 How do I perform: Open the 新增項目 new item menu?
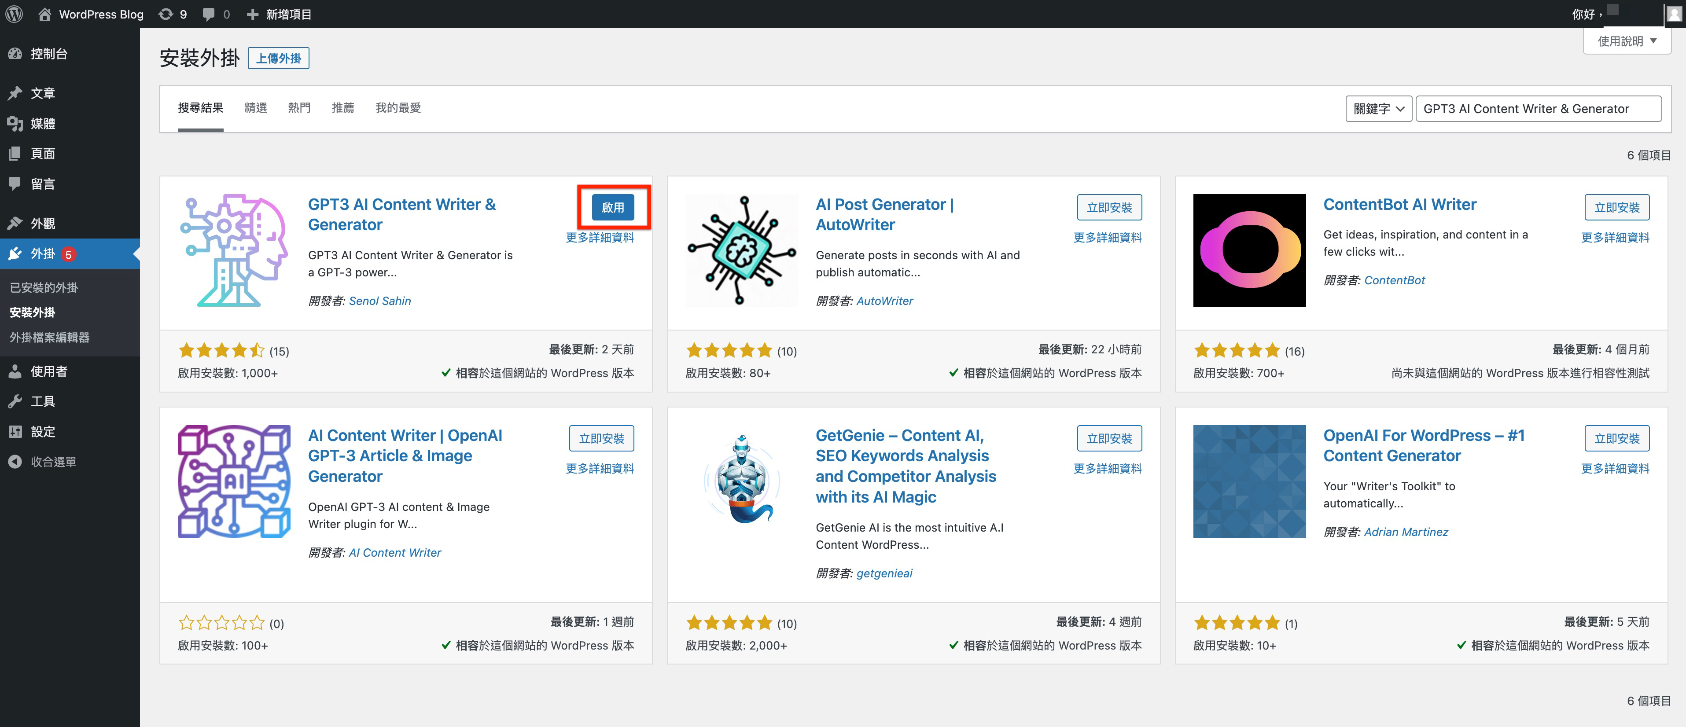[x=279, y=14]
